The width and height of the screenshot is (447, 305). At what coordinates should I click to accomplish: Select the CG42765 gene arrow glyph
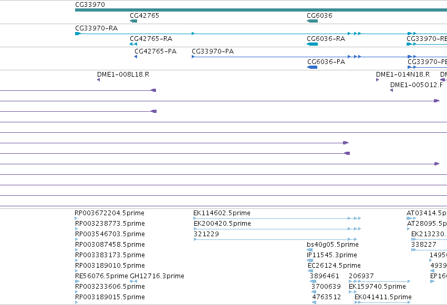[x=133, y=21]
